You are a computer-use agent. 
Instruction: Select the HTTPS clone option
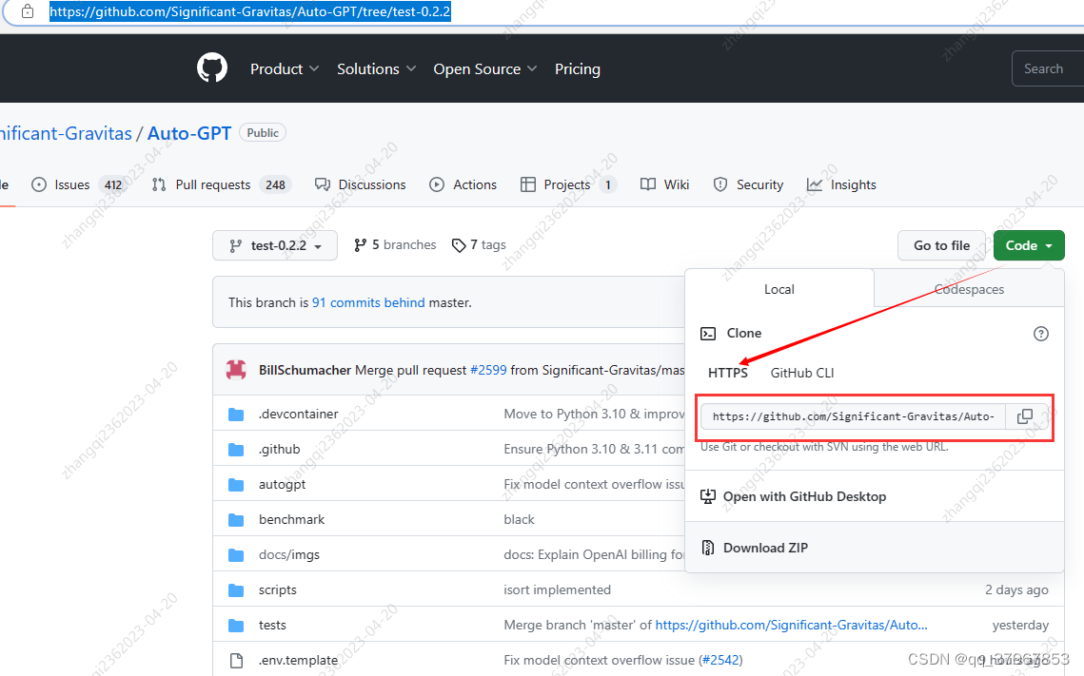point(728,373)
